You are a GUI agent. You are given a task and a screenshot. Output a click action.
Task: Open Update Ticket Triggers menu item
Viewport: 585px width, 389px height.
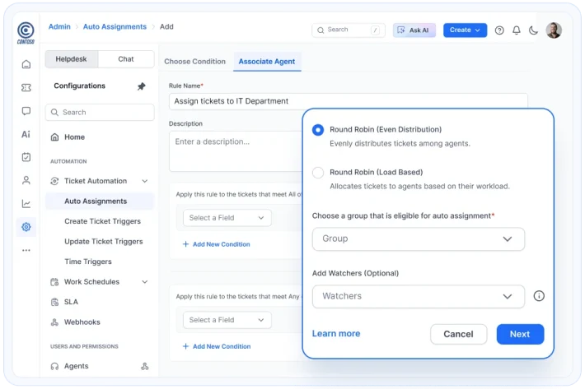(x=104, y=241)
